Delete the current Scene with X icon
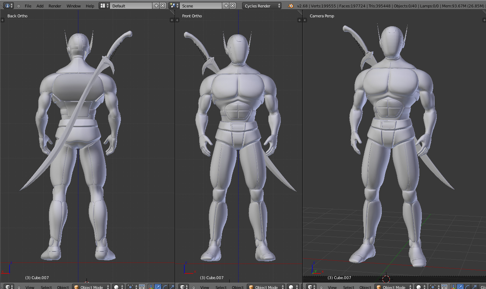This screenshot has height=289, width=486. click(233, 6)
